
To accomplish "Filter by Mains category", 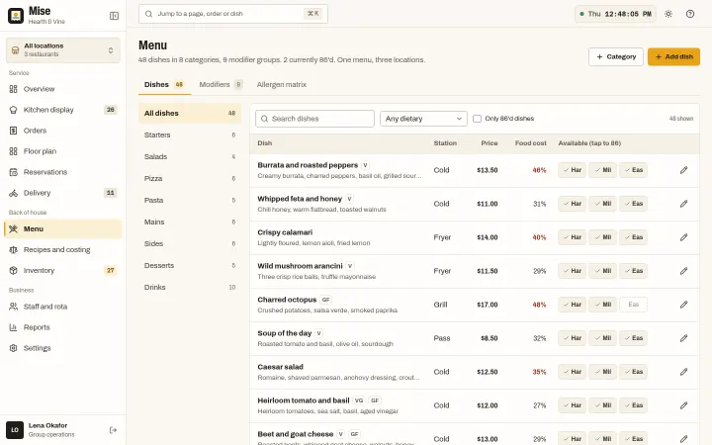I will click(x=190, y=222).
